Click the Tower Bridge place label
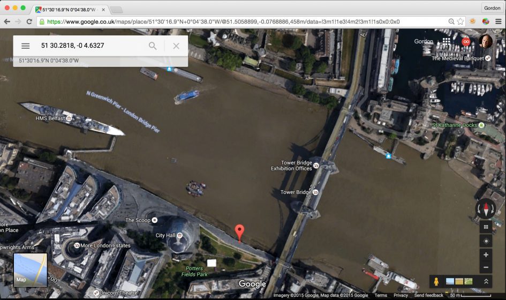The width and height of the screenshot is (506, 300). [296, 192]
